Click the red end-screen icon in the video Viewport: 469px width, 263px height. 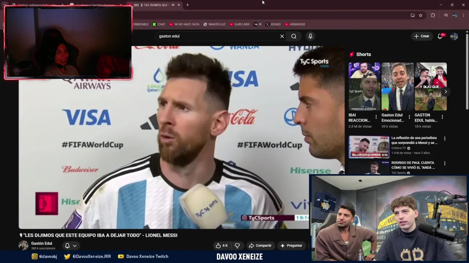click(47, 203)
